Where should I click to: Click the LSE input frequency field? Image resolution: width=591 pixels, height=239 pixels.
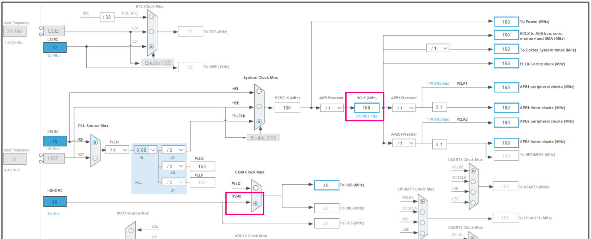[x=16, y=31]
